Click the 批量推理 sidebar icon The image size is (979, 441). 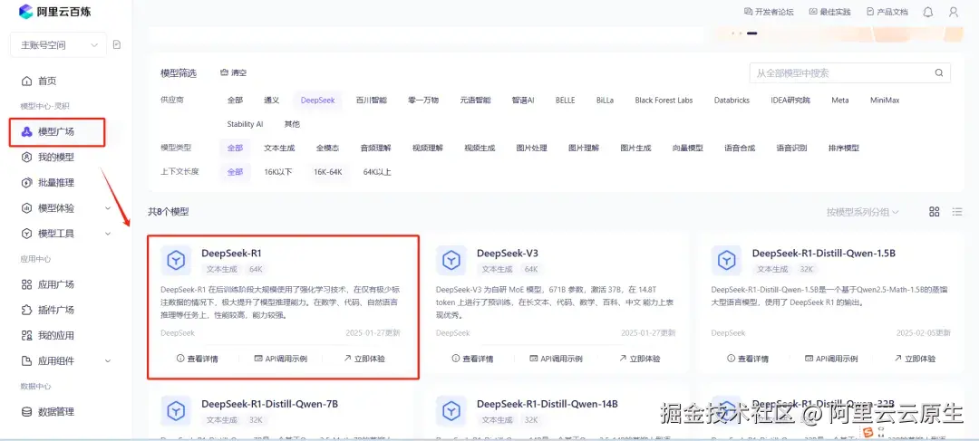tap(26, 183)
